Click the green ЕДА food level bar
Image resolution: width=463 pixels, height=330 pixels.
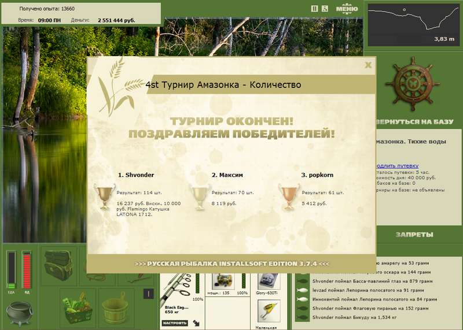11,269
